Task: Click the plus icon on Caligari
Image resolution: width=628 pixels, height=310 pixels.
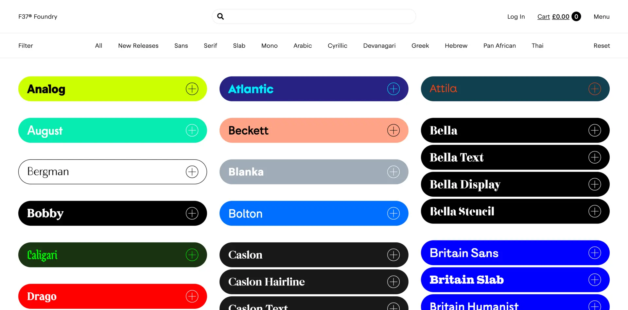Action: [x=192, y=255]
